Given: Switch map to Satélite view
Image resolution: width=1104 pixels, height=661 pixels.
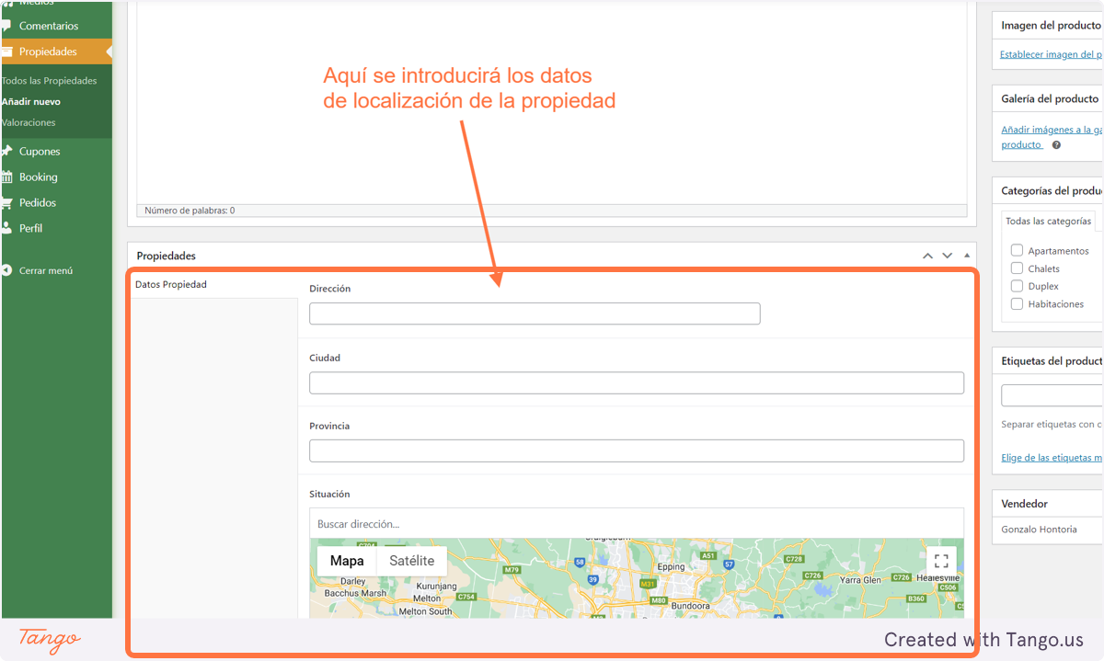Looking at the screenshot, I should 411,561.
